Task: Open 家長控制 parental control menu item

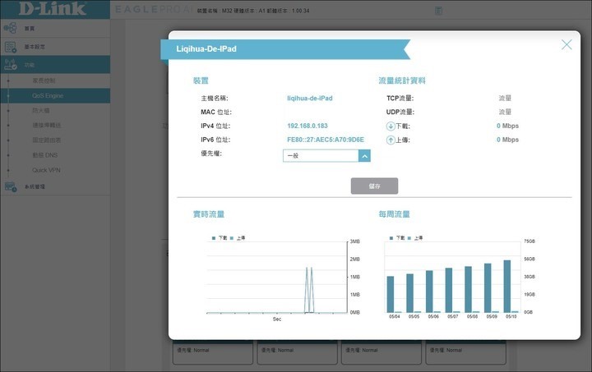Action: pyautogui.click(x=44, y=80)
